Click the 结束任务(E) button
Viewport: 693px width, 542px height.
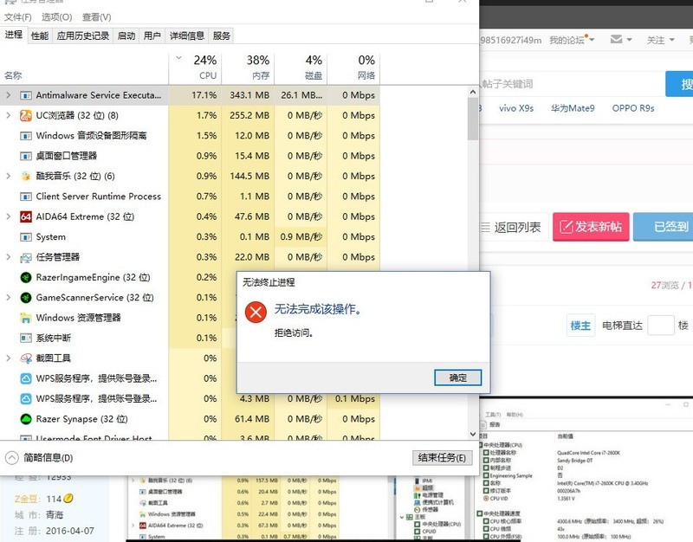coord(442,458)
